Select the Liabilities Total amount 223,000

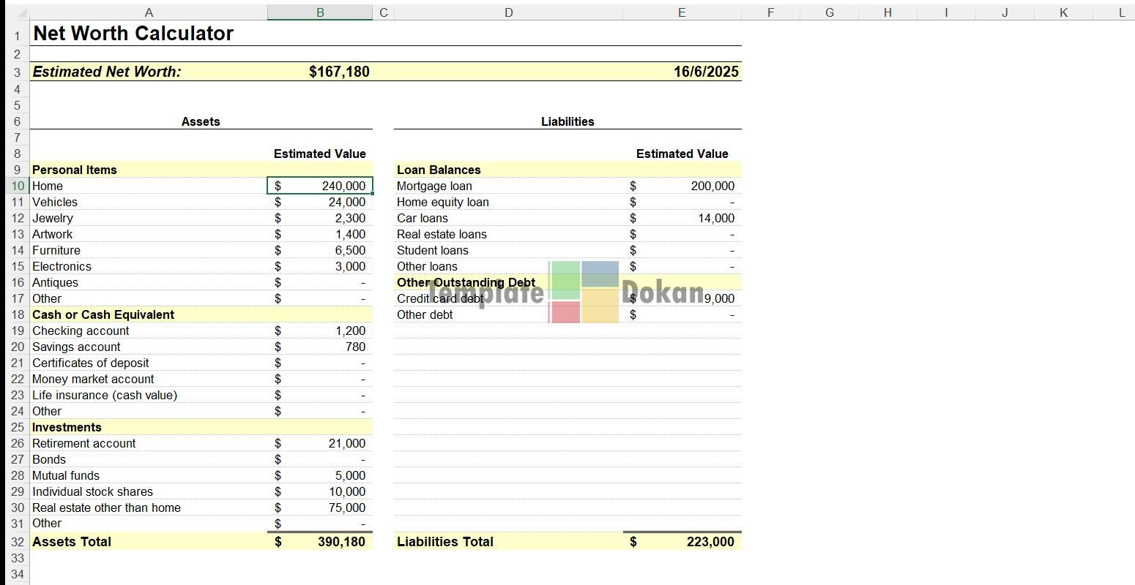pos(710,542)
